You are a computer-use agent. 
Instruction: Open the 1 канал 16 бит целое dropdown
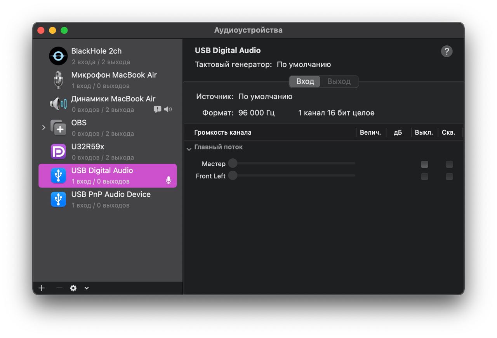[336, 113]
